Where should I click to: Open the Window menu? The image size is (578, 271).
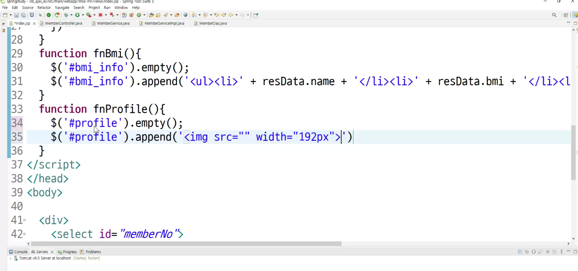pos(121,8)
